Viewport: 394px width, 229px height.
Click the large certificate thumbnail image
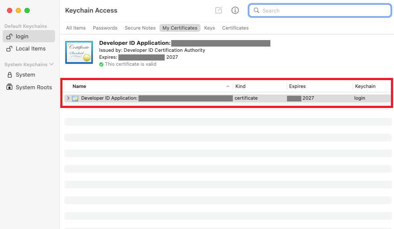tap(79, 52)
